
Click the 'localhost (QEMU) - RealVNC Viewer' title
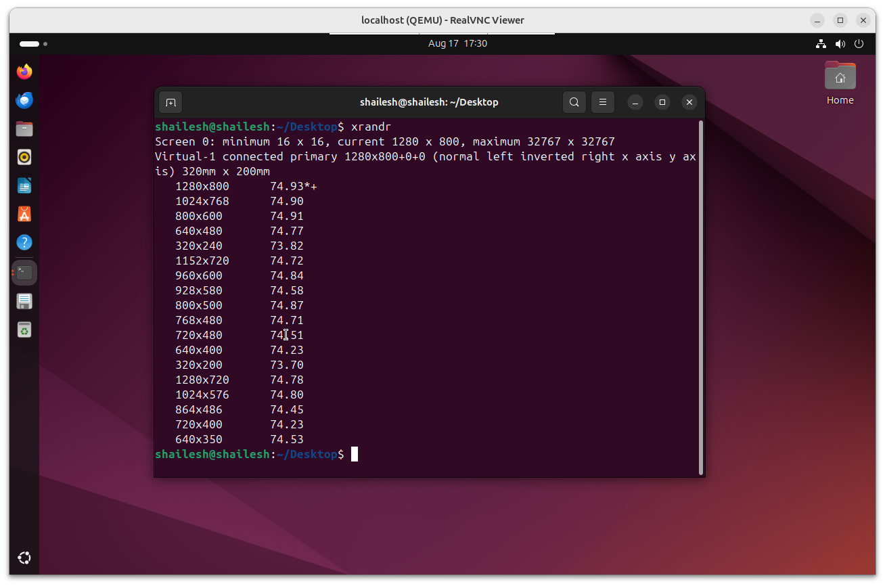pos(442,20)
